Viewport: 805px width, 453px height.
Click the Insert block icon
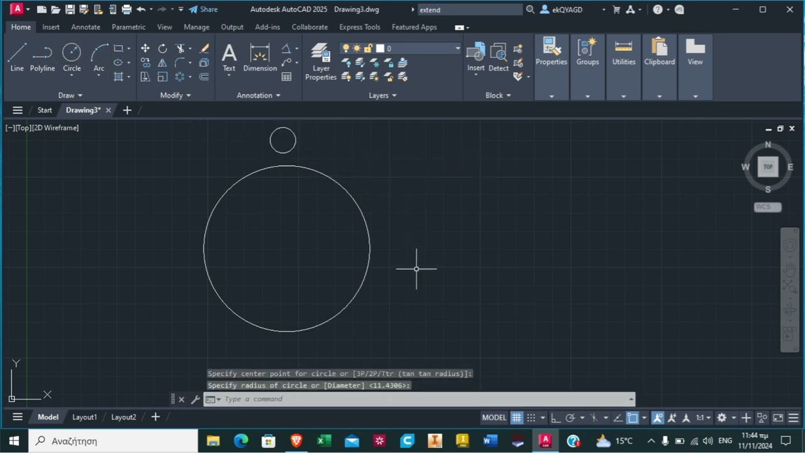[475, 57]
